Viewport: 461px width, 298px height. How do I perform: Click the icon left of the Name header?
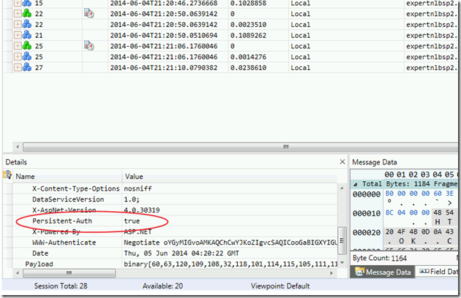pyautogui.click(x=7, y=175)
